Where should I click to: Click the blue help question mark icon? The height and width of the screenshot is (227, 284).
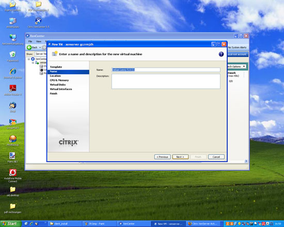[221, 54]
